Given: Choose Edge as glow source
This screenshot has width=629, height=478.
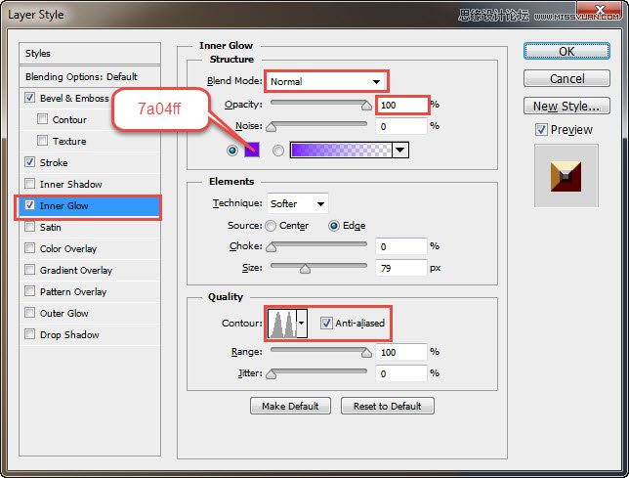Looking at the screenshot, I should coord(334,226).
